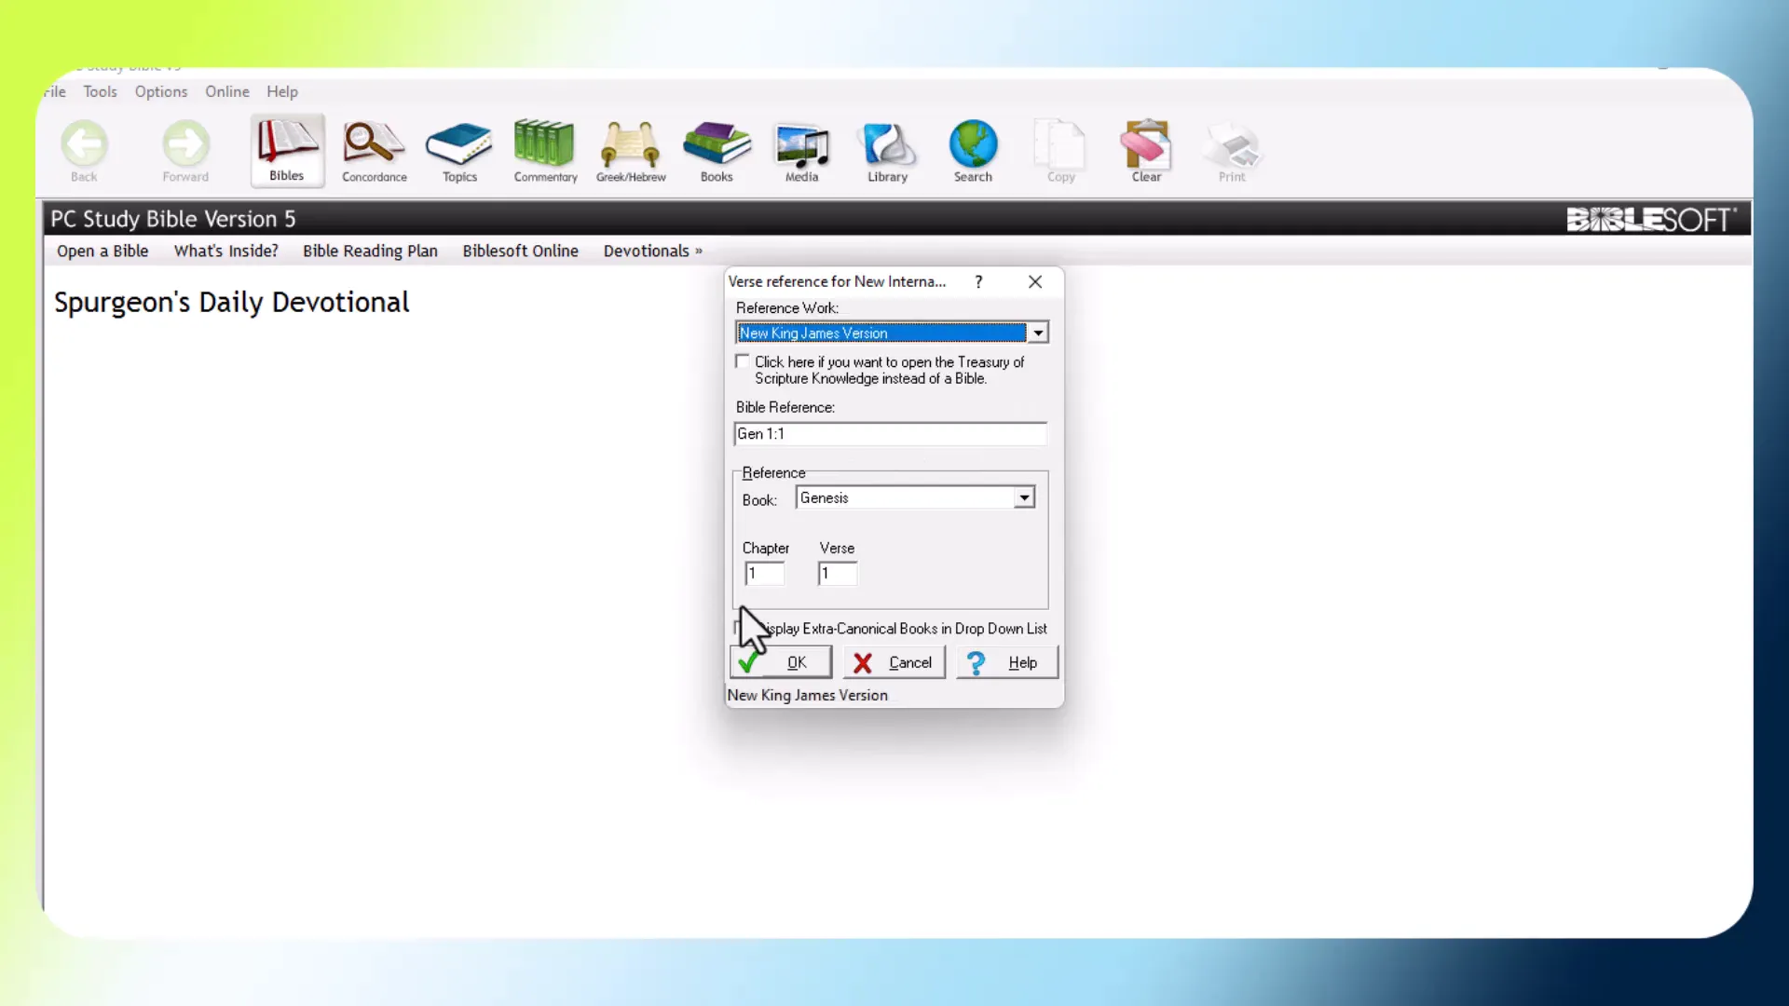Open the Concordance magnifier icon
The image size is (1789, 1006).
[x=374, y=150]
